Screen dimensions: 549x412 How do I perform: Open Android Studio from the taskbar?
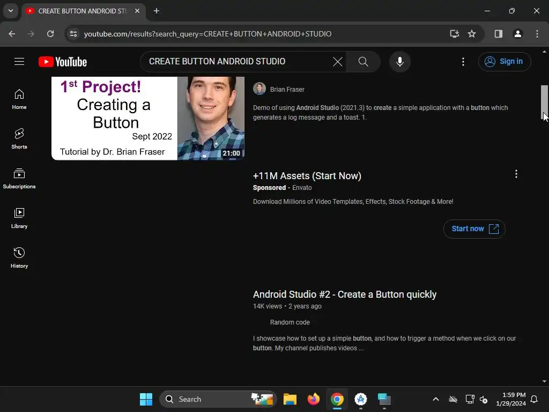pos(361,399)
